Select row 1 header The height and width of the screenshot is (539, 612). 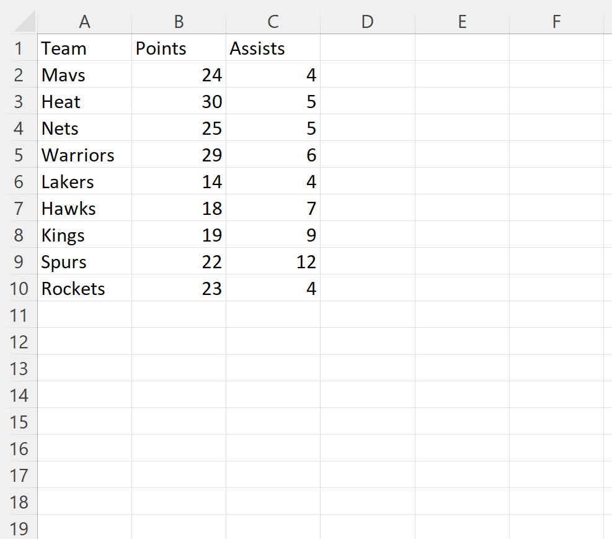[x=19, y=48]
